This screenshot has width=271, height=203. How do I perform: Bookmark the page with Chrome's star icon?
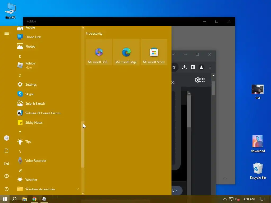click(174, 67)
